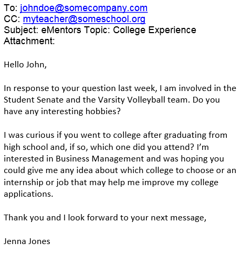The image size is (241, 253).
Task: Click the word 'internship' in the paragraph
Action: (x=24, y=183)
